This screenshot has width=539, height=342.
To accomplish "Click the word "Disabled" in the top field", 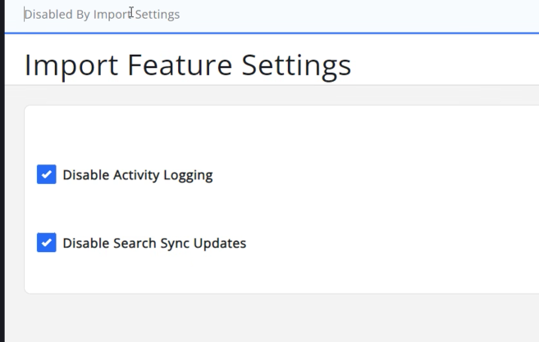I will tap(48, 15).
